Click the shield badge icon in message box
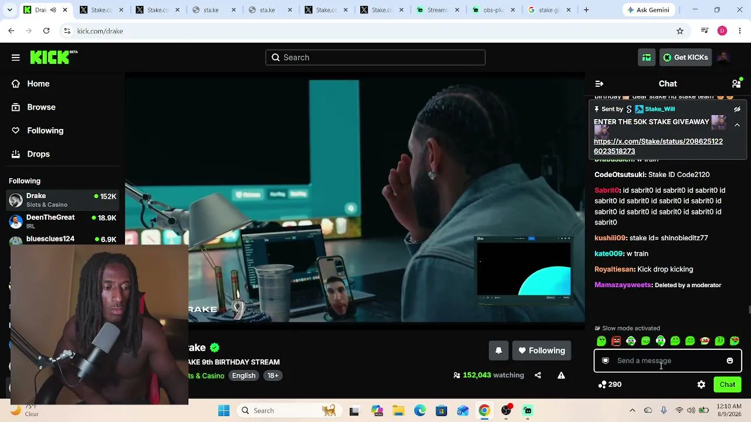The image size is (751, 422). [x=605, y=360]
